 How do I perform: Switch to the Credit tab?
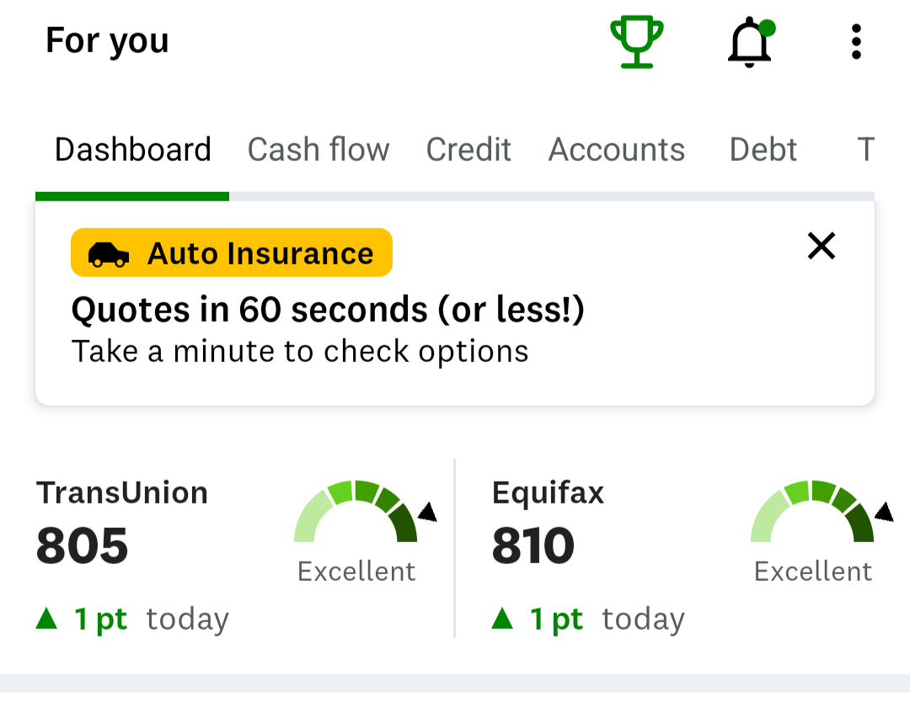468,150
